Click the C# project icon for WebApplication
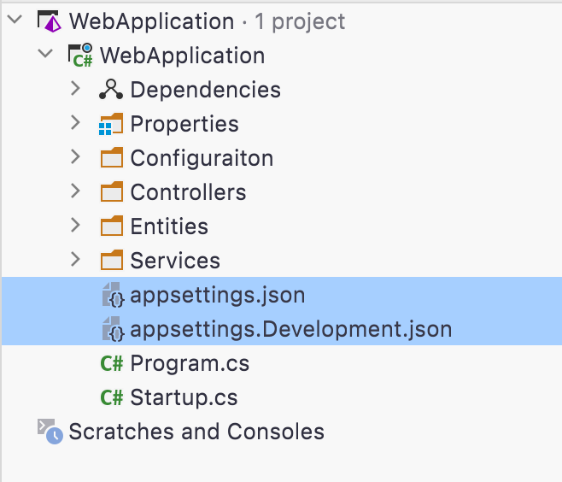This screenshot has width=562, height=482. pyautogui.click(x=80, y=56)
